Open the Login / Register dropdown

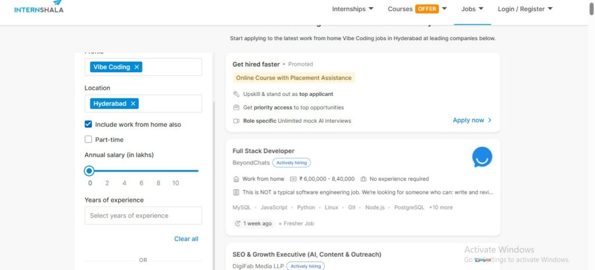tap(525, 9)
